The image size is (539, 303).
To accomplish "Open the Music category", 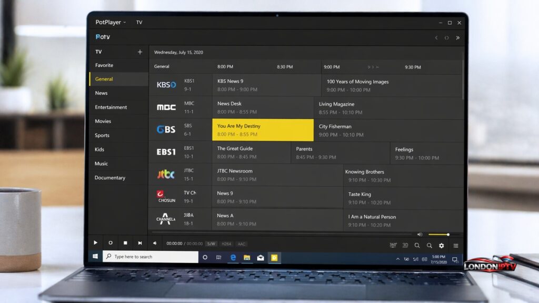I will [x=118, y=164].
